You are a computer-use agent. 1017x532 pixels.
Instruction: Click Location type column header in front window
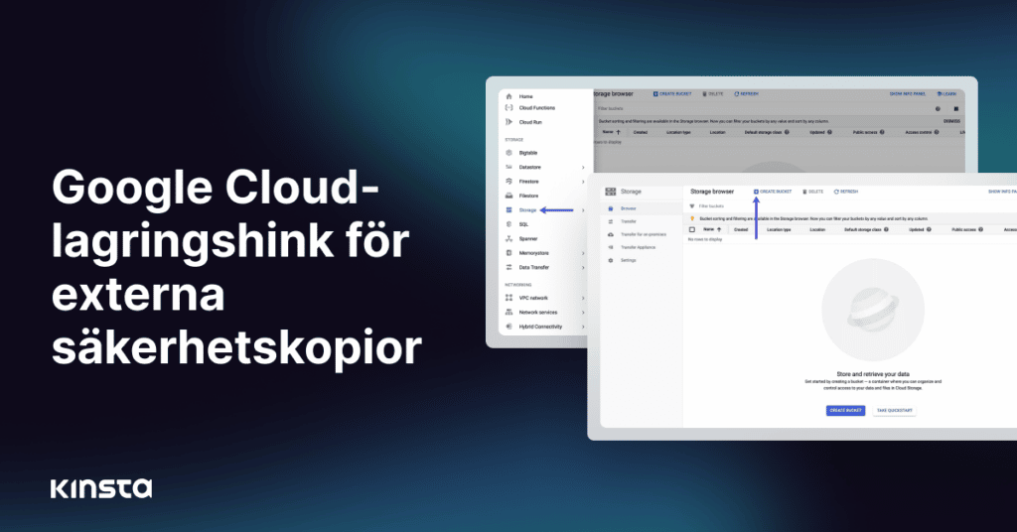click(x=779, y=229)
